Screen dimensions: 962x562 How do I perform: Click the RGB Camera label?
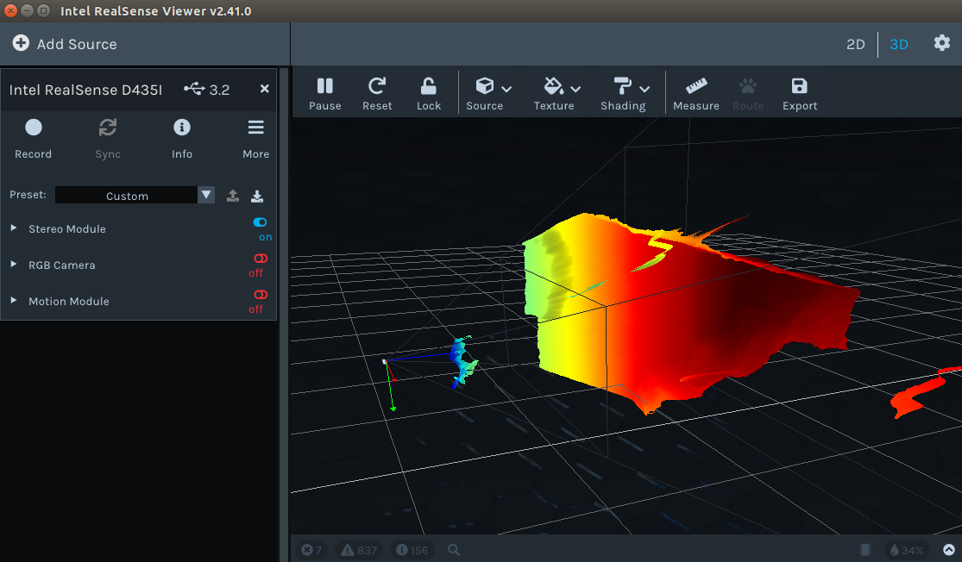[x=62, y=265]
